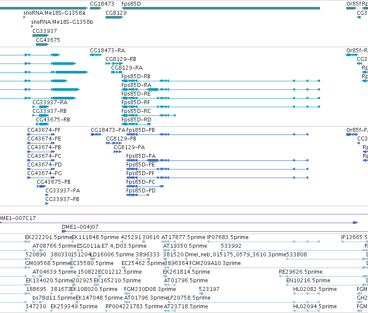Pick protein Fps85D-PD label
Viewport: 368px width, 313px height.
pos(141,191)
